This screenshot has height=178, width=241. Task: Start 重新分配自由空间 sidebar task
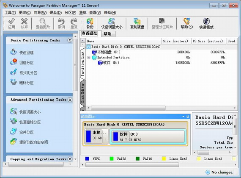tap(29, 142)
